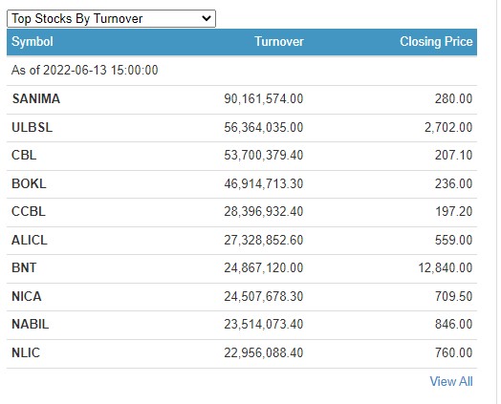Click the Symbol column header
Image resolution: width=501 pixels, height=404 pixels.
tap(33, 42)
